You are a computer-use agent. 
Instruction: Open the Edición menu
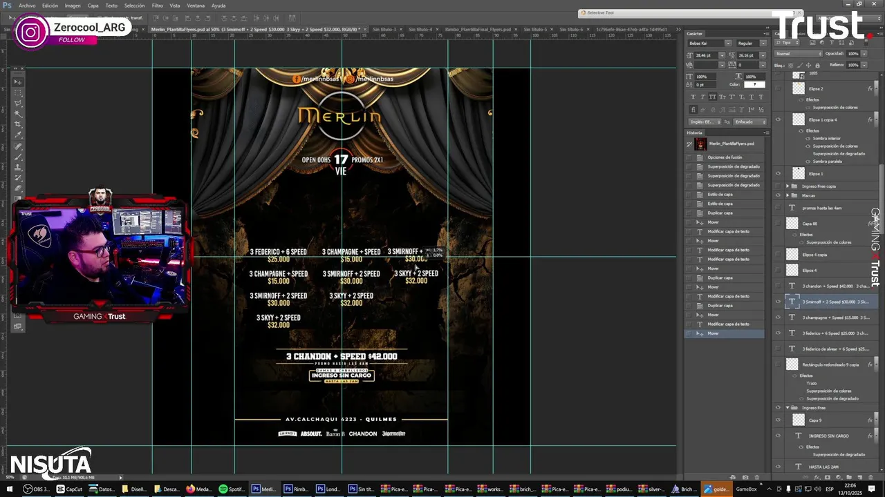tap(50, 6)
